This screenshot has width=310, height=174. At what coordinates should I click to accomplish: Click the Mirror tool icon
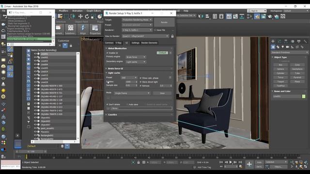201,16
